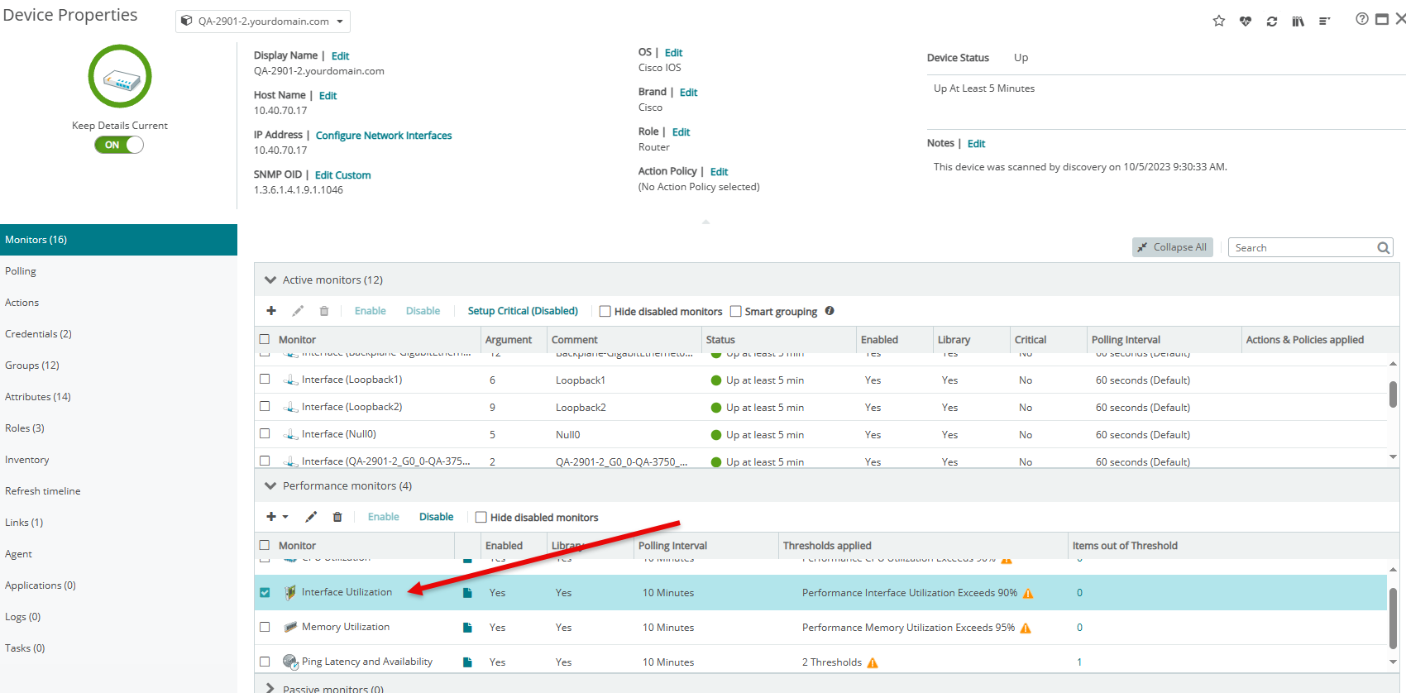The image size is (1406, 693).
Task: Mark device as favorite with star icon
Action: [1219, 21]
